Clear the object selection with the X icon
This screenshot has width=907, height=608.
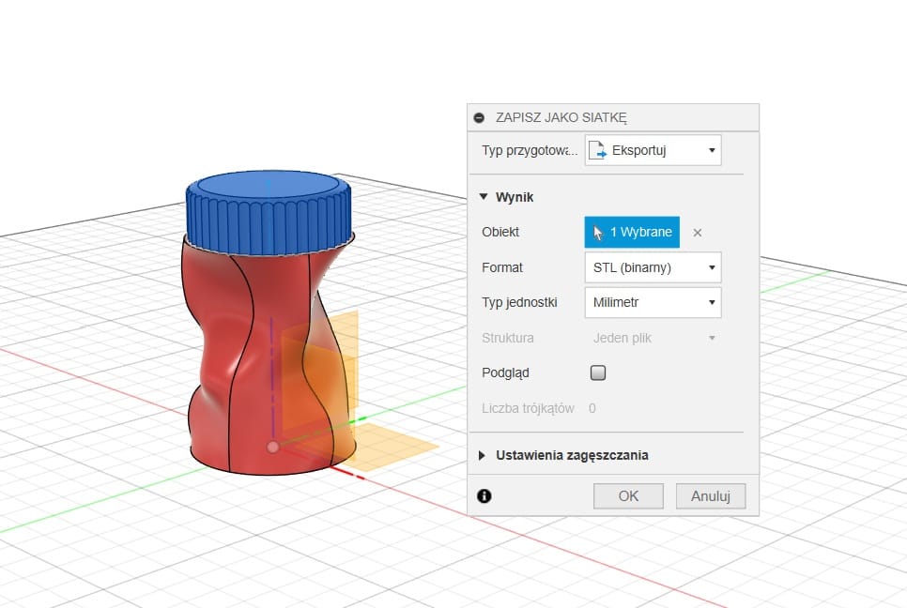tap(697, 233)
